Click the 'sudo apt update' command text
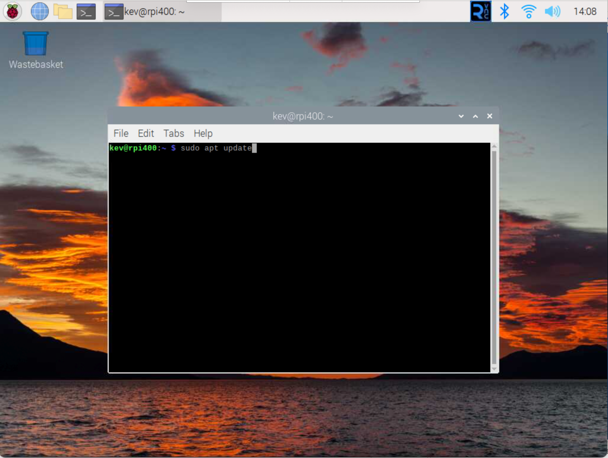The width and height of the screenshot is (608, 458). point(216,148)
